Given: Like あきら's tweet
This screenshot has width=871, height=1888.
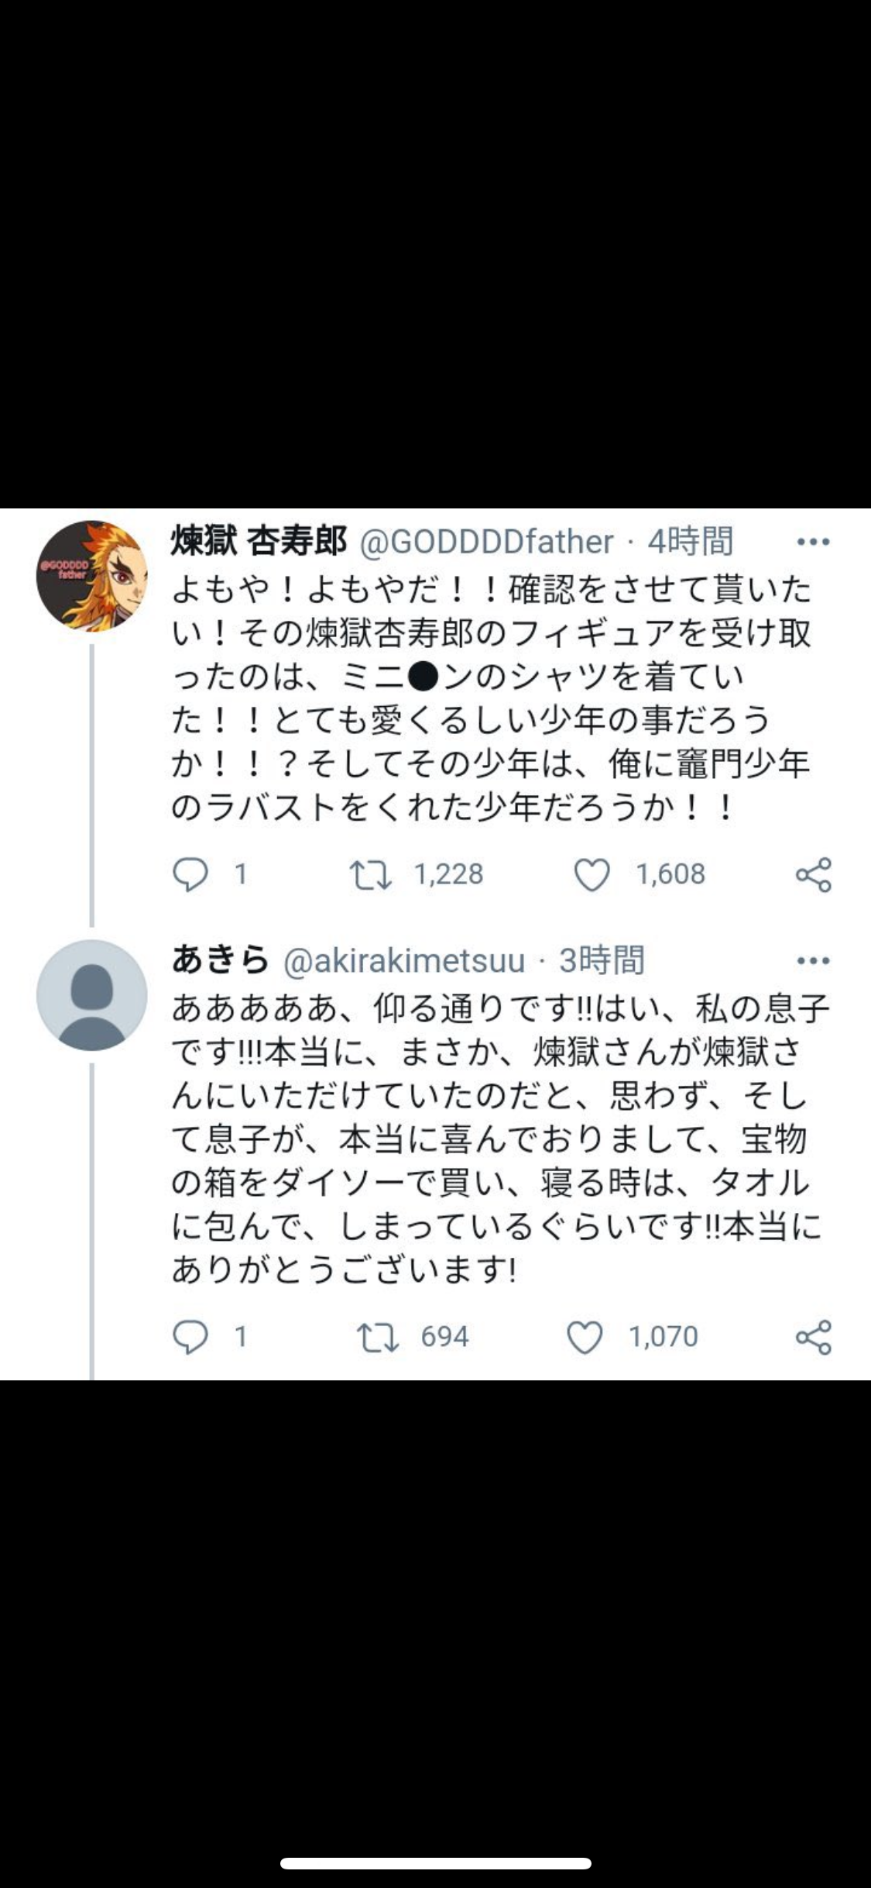Looking at the screenshot, I should coord(585,1337).
